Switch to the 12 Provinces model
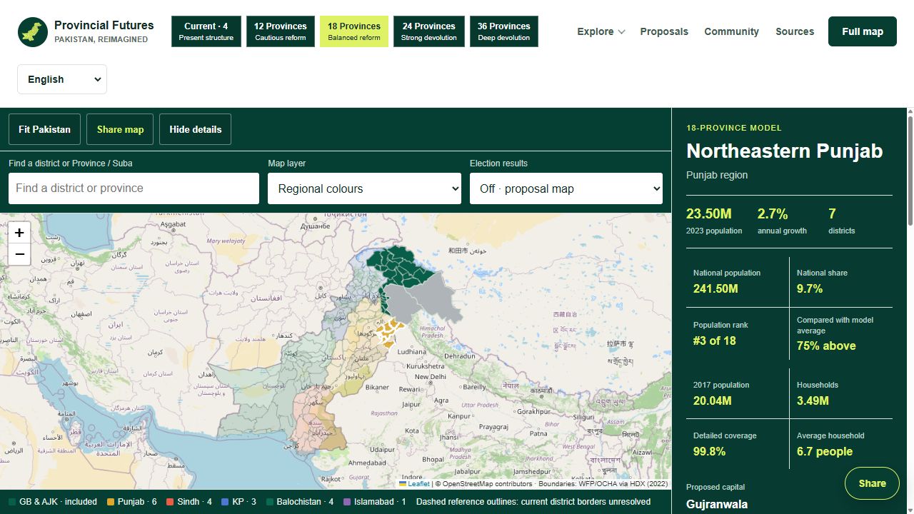The image size is (914, 514). [281, 31]
